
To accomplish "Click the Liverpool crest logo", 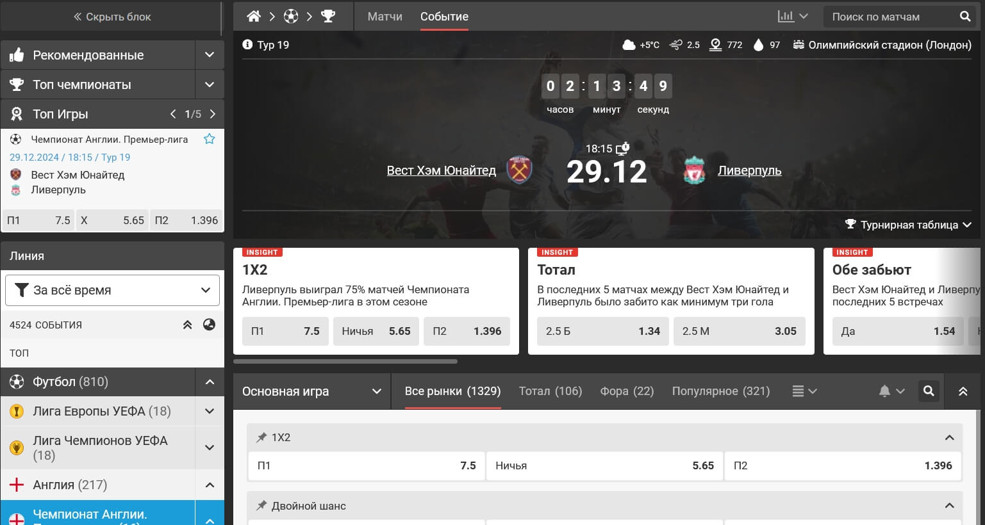I will pyautogui.click(x=694, y=170).
